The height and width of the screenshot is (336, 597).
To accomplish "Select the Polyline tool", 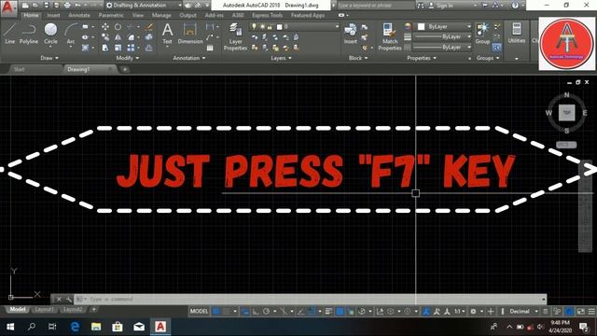I will [29, 34].
